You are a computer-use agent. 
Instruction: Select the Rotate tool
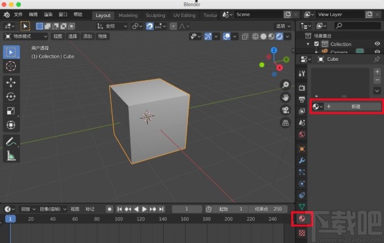click(x=11, y=96)
